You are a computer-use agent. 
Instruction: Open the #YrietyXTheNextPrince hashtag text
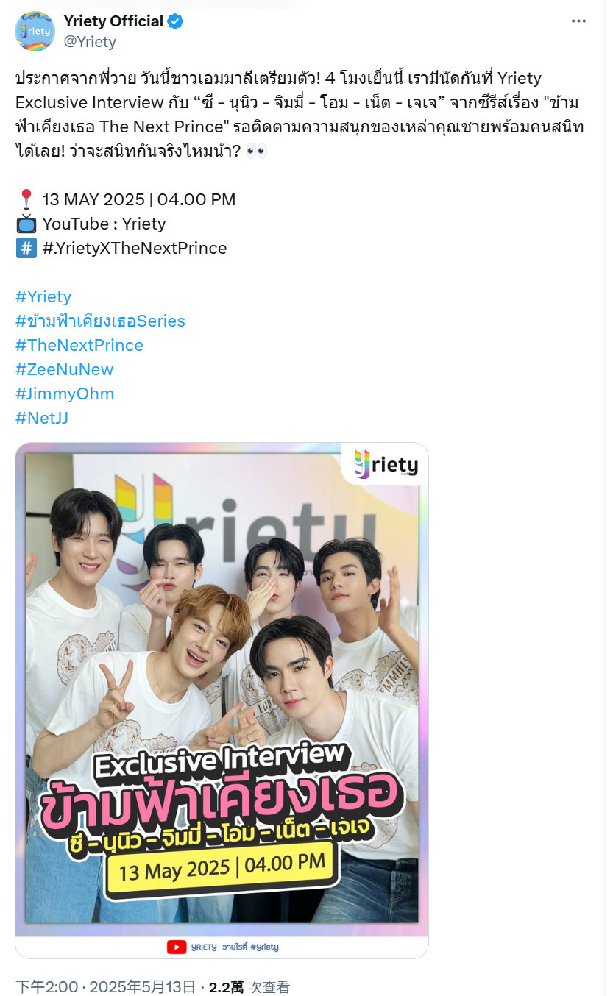(135, 248)
